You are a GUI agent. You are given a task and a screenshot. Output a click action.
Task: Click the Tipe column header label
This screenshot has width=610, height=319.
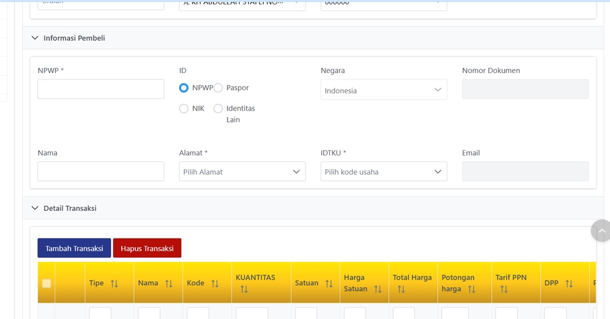pos(96,283)
